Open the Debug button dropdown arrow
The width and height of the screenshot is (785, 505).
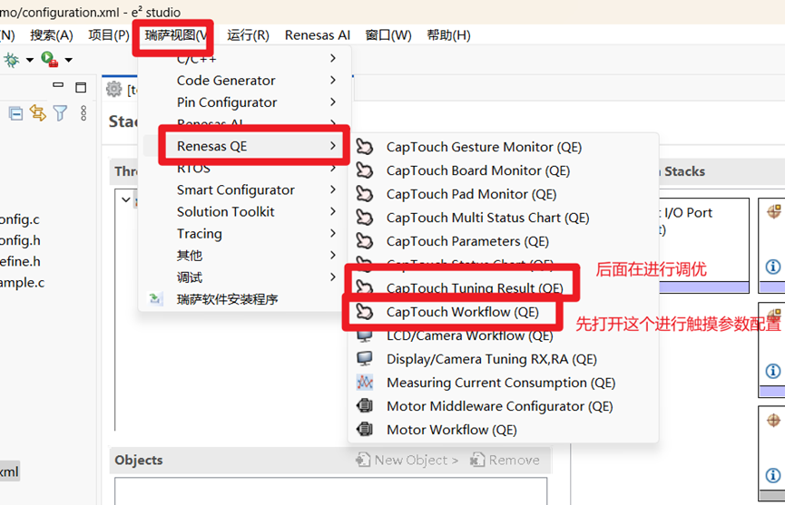[30, 60]
